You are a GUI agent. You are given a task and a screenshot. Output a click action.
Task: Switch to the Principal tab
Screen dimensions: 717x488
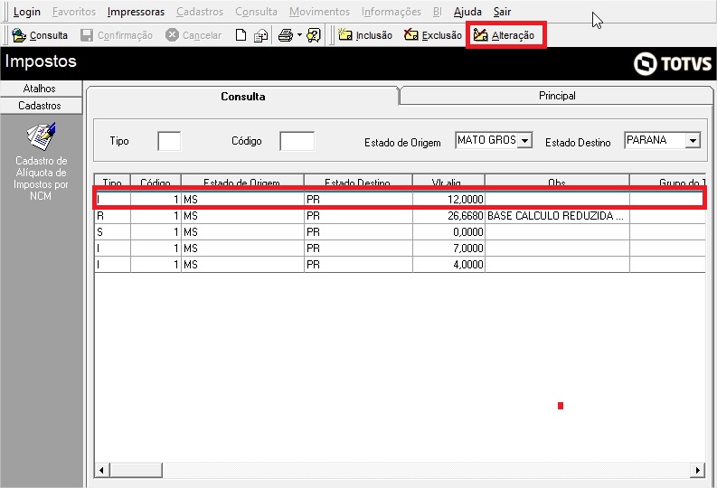[x=556, y=96]
